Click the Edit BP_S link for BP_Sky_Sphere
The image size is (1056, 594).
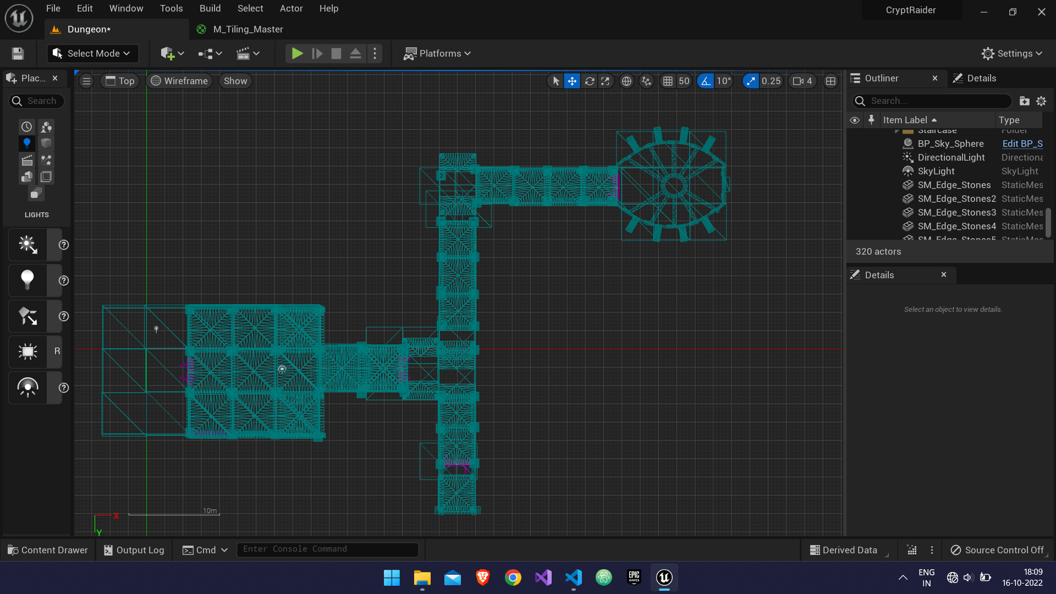pyautogui.click(x=1022, y=144)
